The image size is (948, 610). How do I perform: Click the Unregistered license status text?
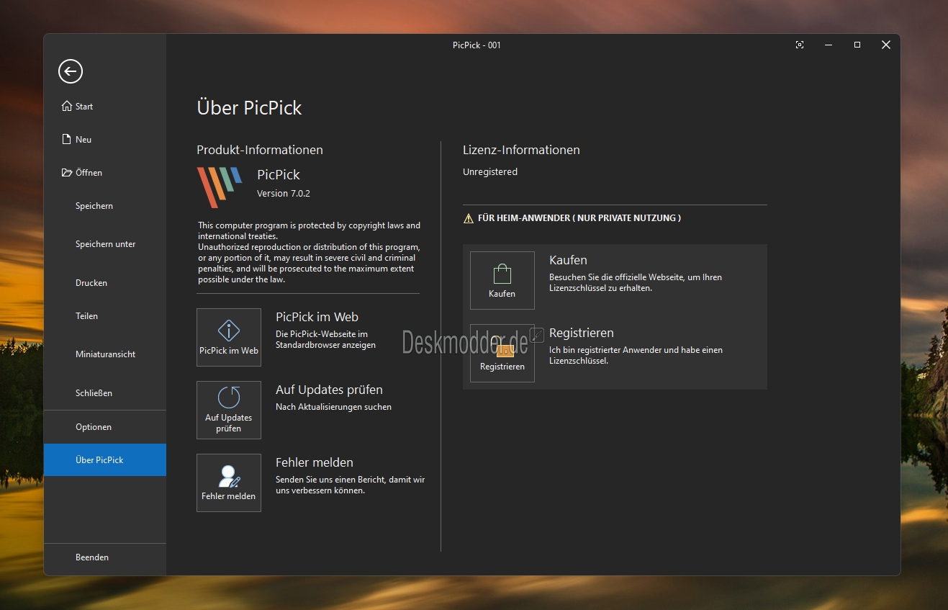point(490,171)
